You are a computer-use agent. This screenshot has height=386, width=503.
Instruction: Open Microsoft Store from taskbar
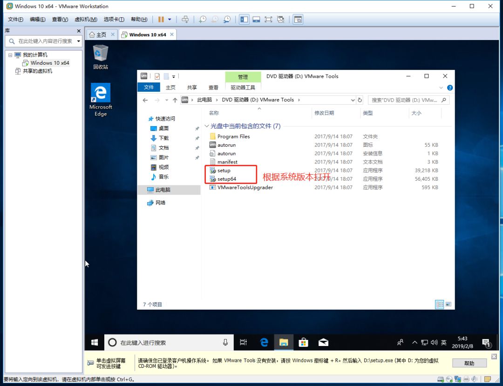click(x=303, y=342)
